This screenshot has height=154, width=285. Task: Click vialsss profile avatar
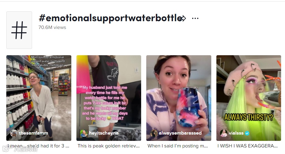click(x=224, y=133)
